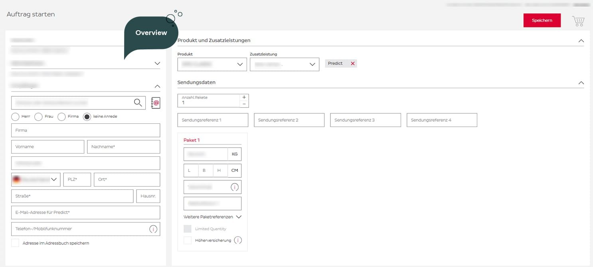Click the recipient search magnifier icon

click(138, 103)
